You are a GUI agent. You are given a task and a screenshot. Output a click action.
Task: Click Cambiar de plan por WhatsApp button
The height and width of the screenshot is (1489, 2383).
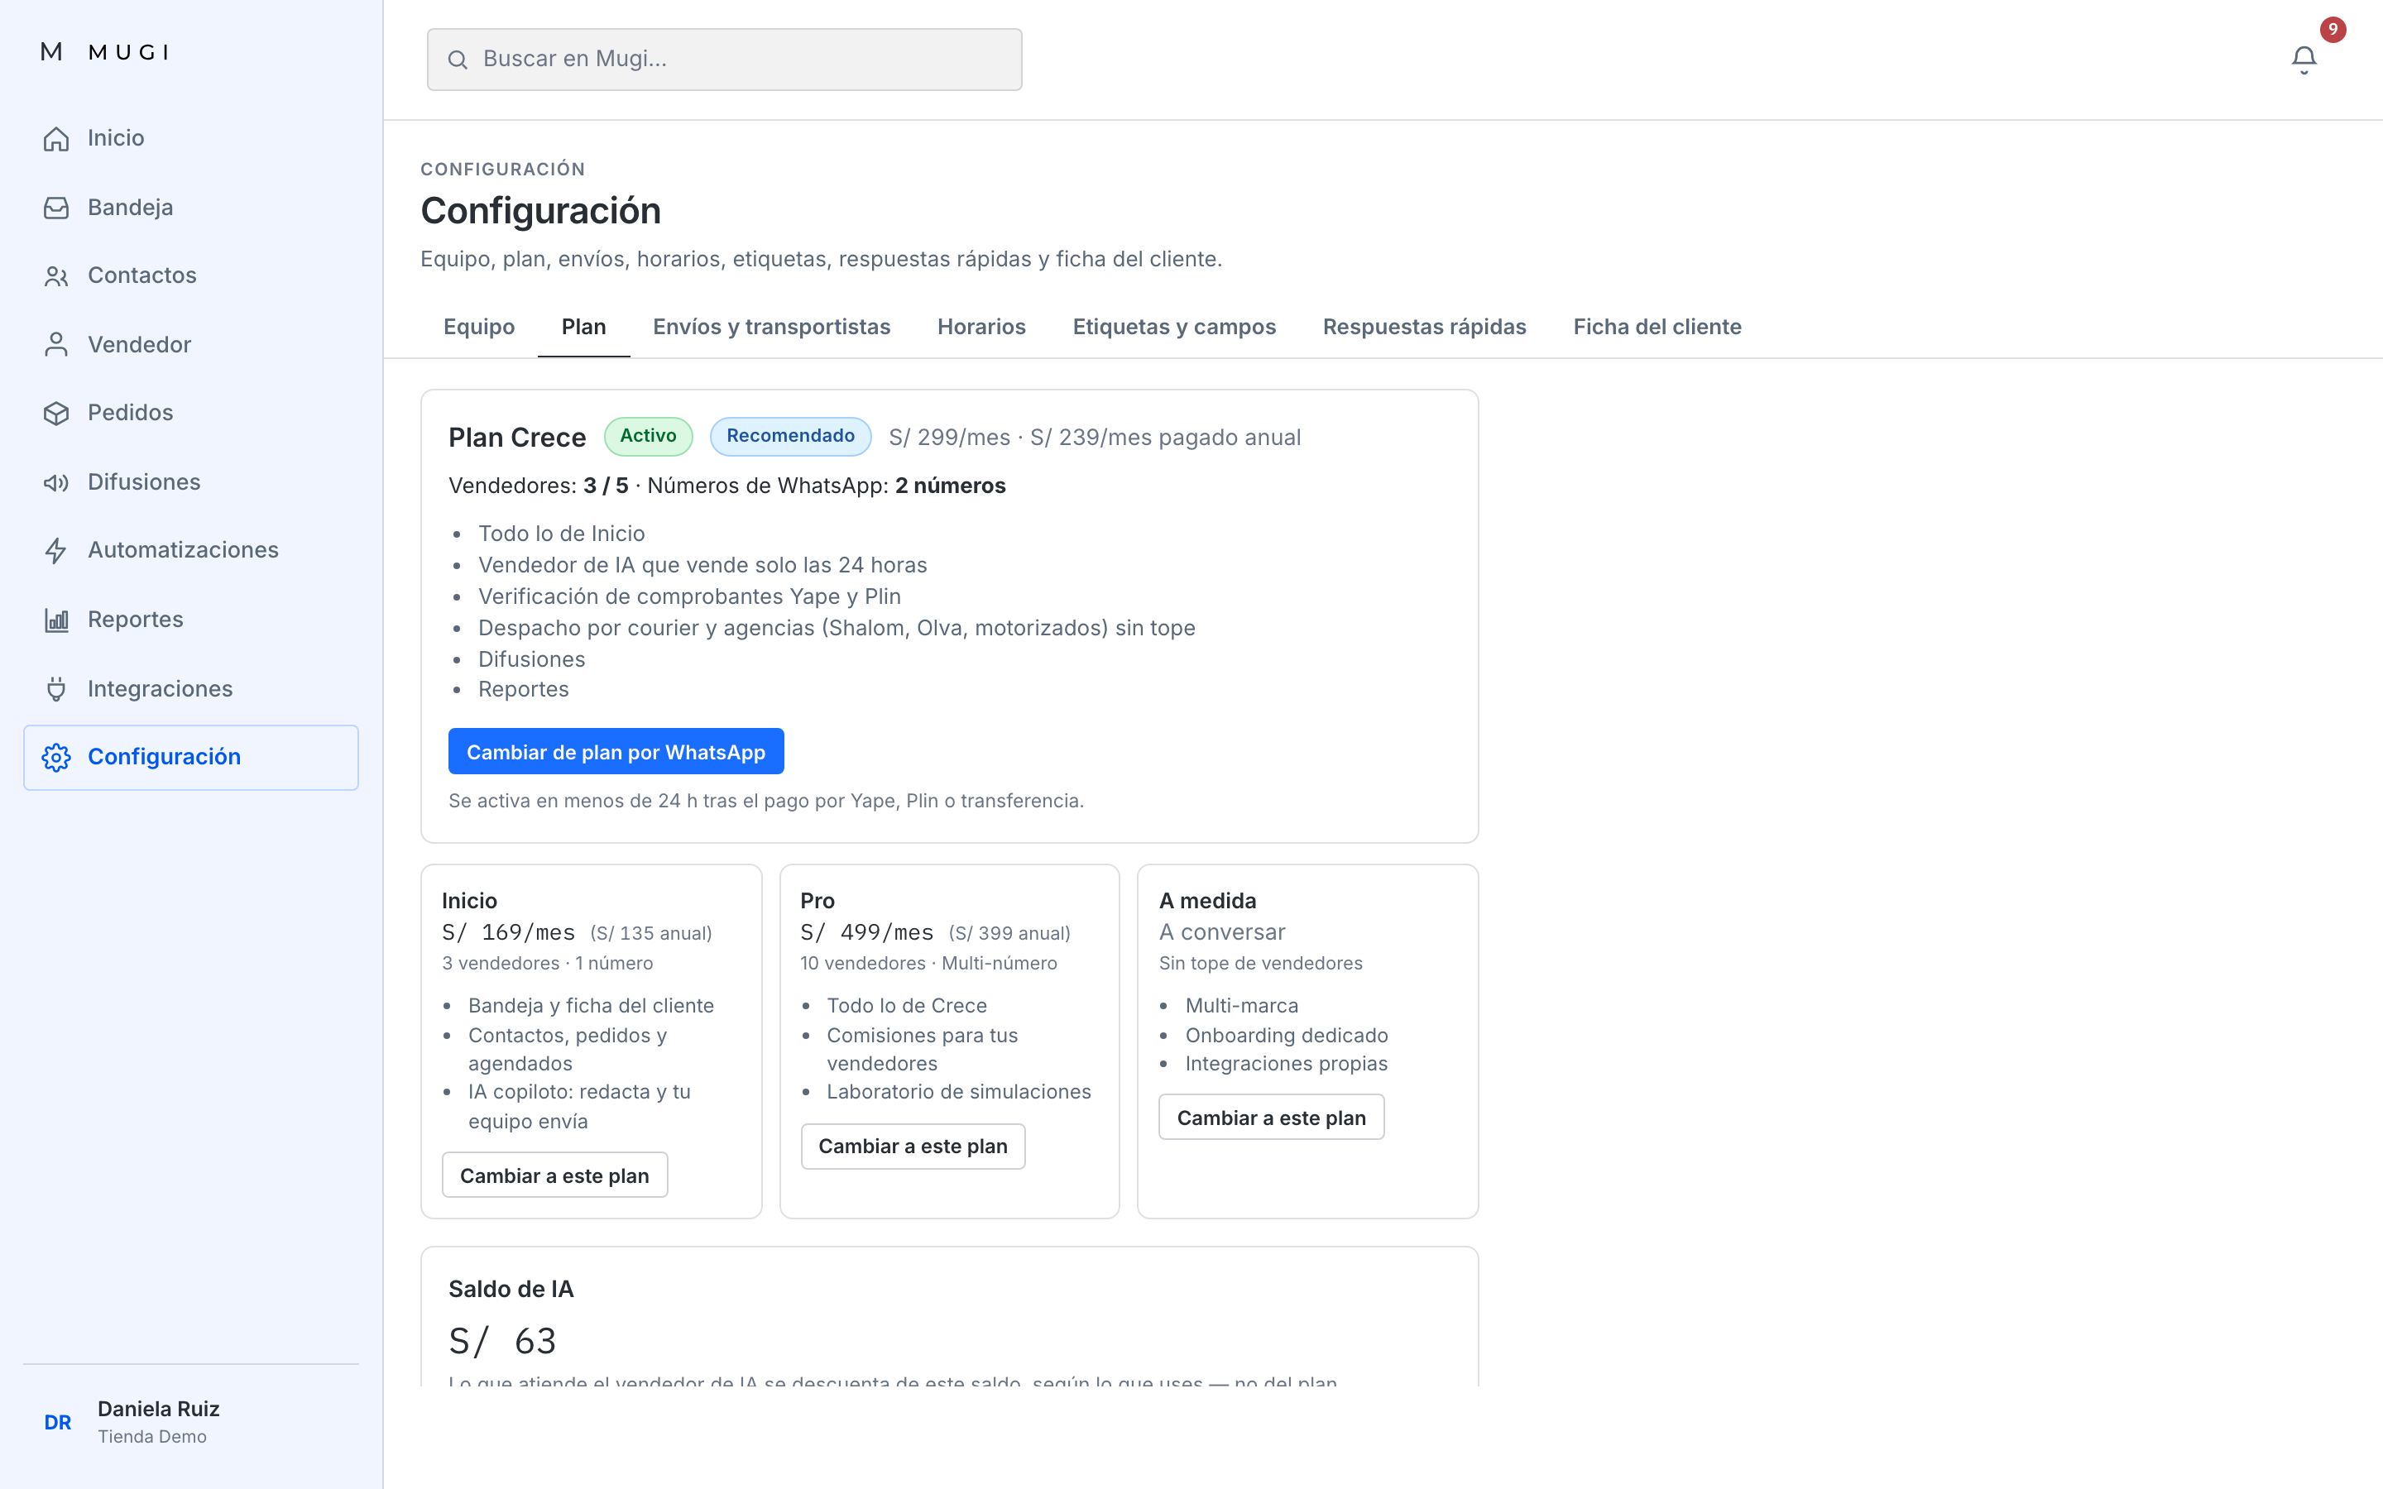(x=616, y=753)
